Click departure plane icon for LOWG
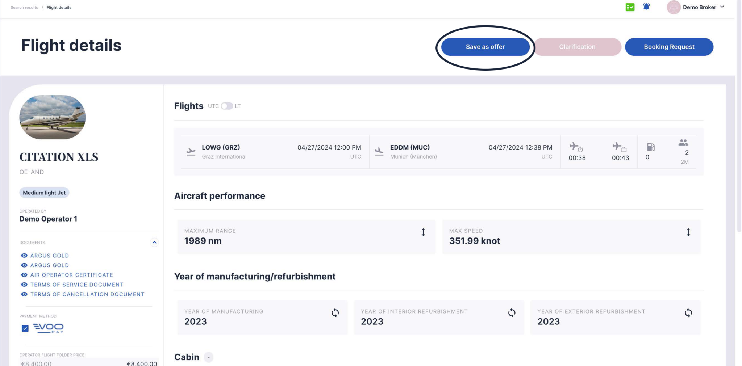Viewport: 742px width, 366px height. pyautogui.click(x=191, y=152)
